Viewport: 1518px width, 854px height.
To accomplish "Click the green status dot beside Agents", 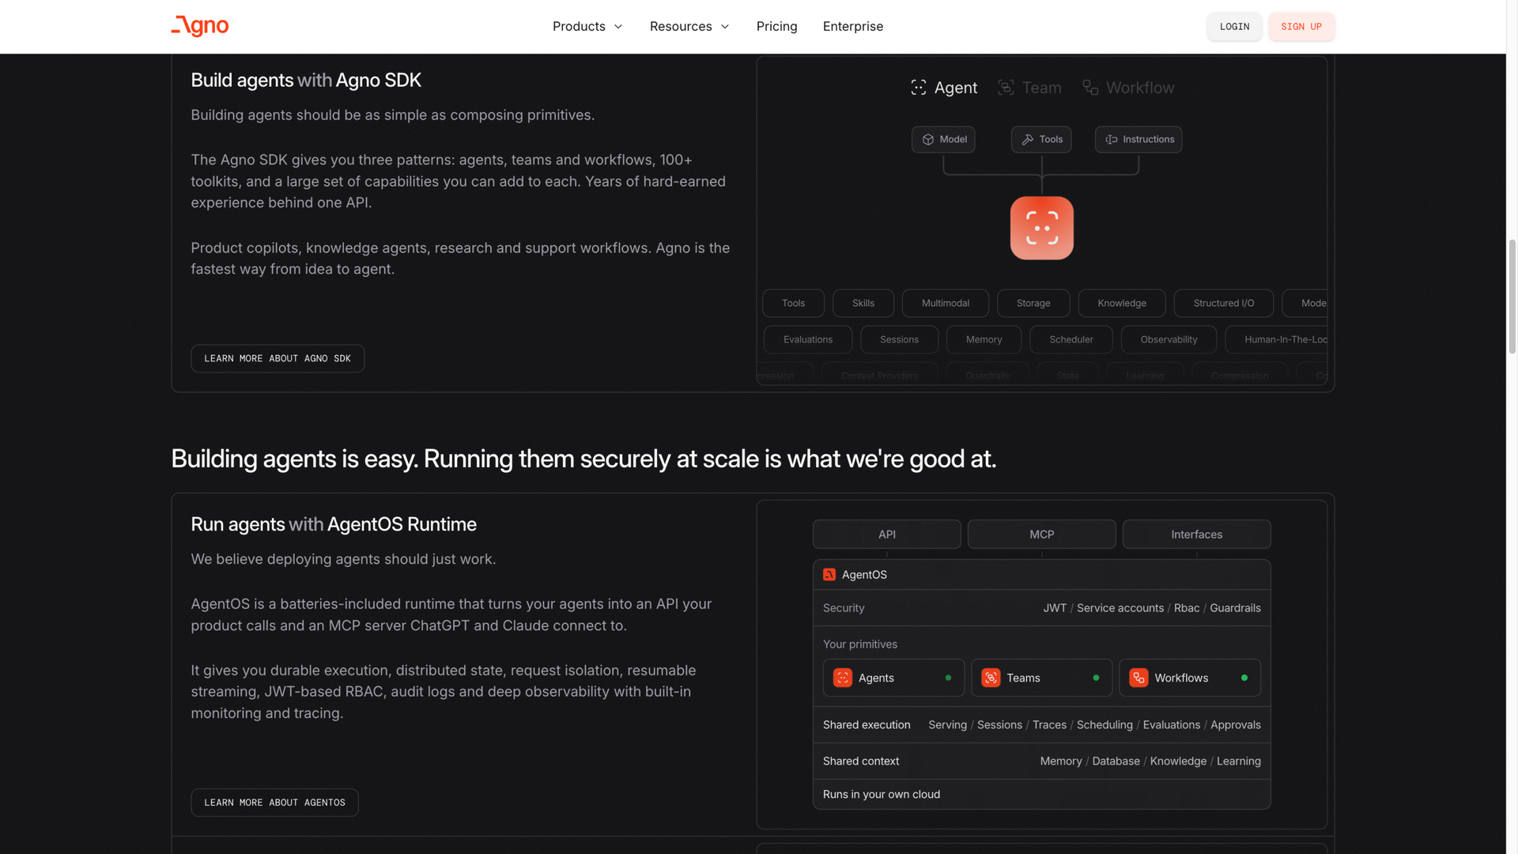I will (x=948, y=678).
